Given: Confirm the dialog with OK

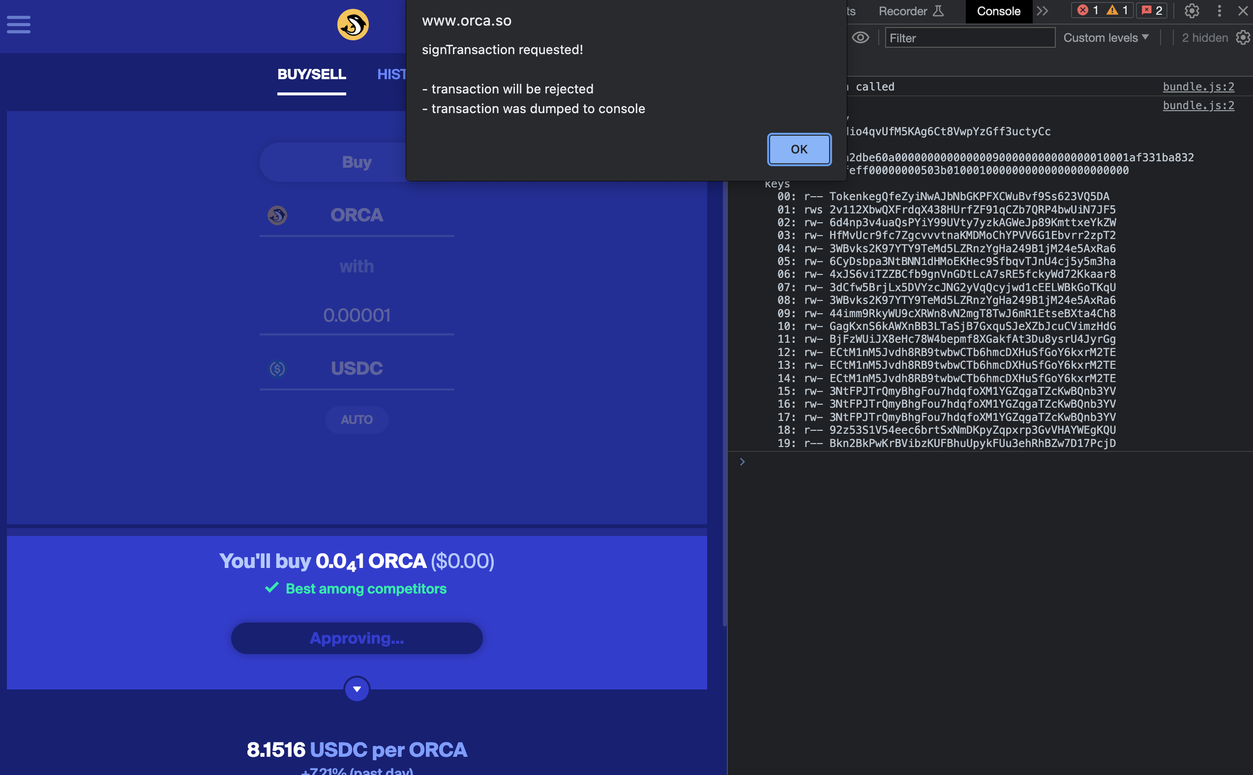Looking at the screenshot, I should pyautogui.click(x=799, y=149).
